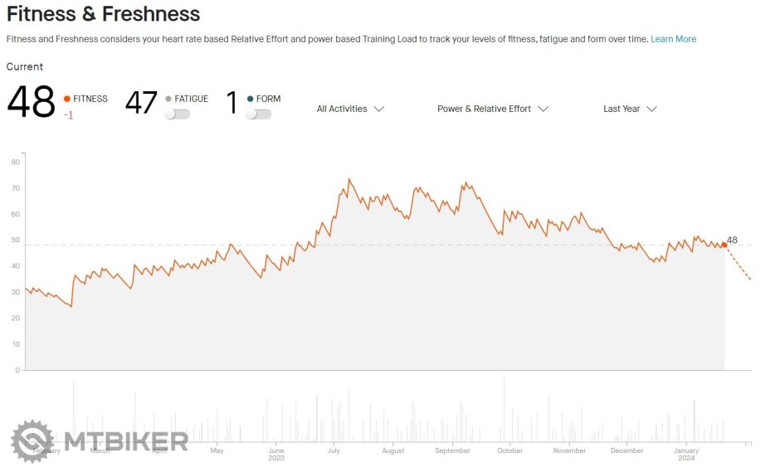Click the 48 label at chart line end
Viewport: 780px width, 472px height.
tap(732, 241)
